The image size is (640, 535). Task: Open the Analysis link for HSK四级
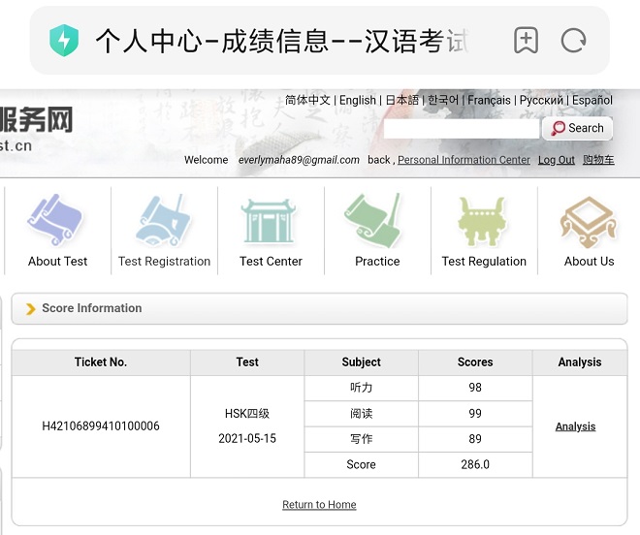click(575, 426)
